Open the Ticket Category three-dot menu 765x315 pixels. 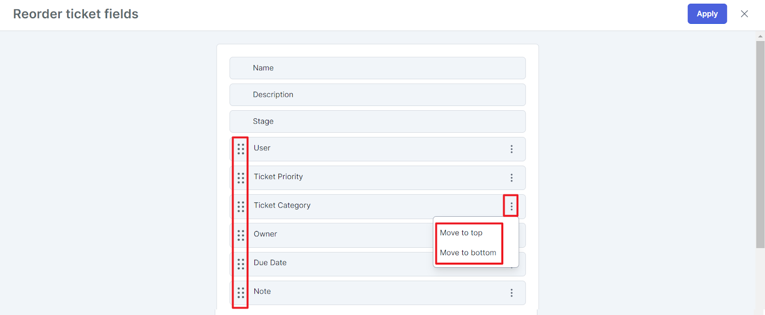[x=511, y=206]
